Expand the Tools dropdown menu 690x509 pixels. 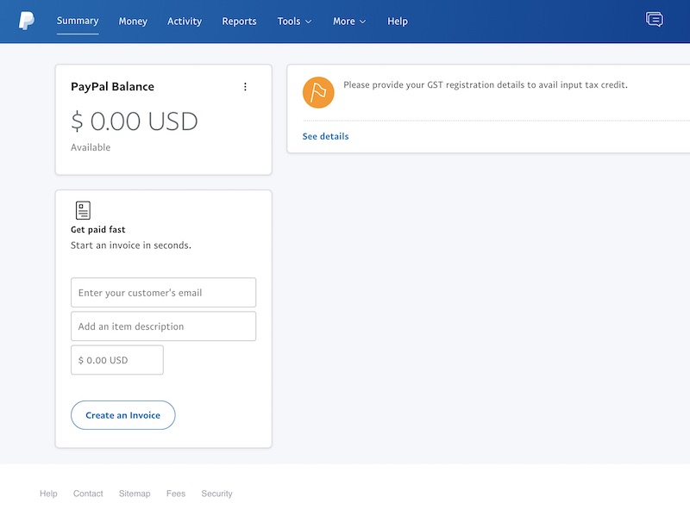click(x=294, y=21)
